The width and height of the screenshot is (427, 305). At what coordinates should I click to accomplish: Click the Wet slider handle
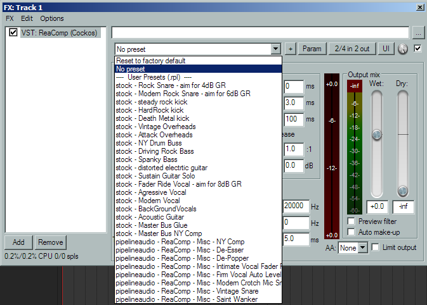[377, 135]
